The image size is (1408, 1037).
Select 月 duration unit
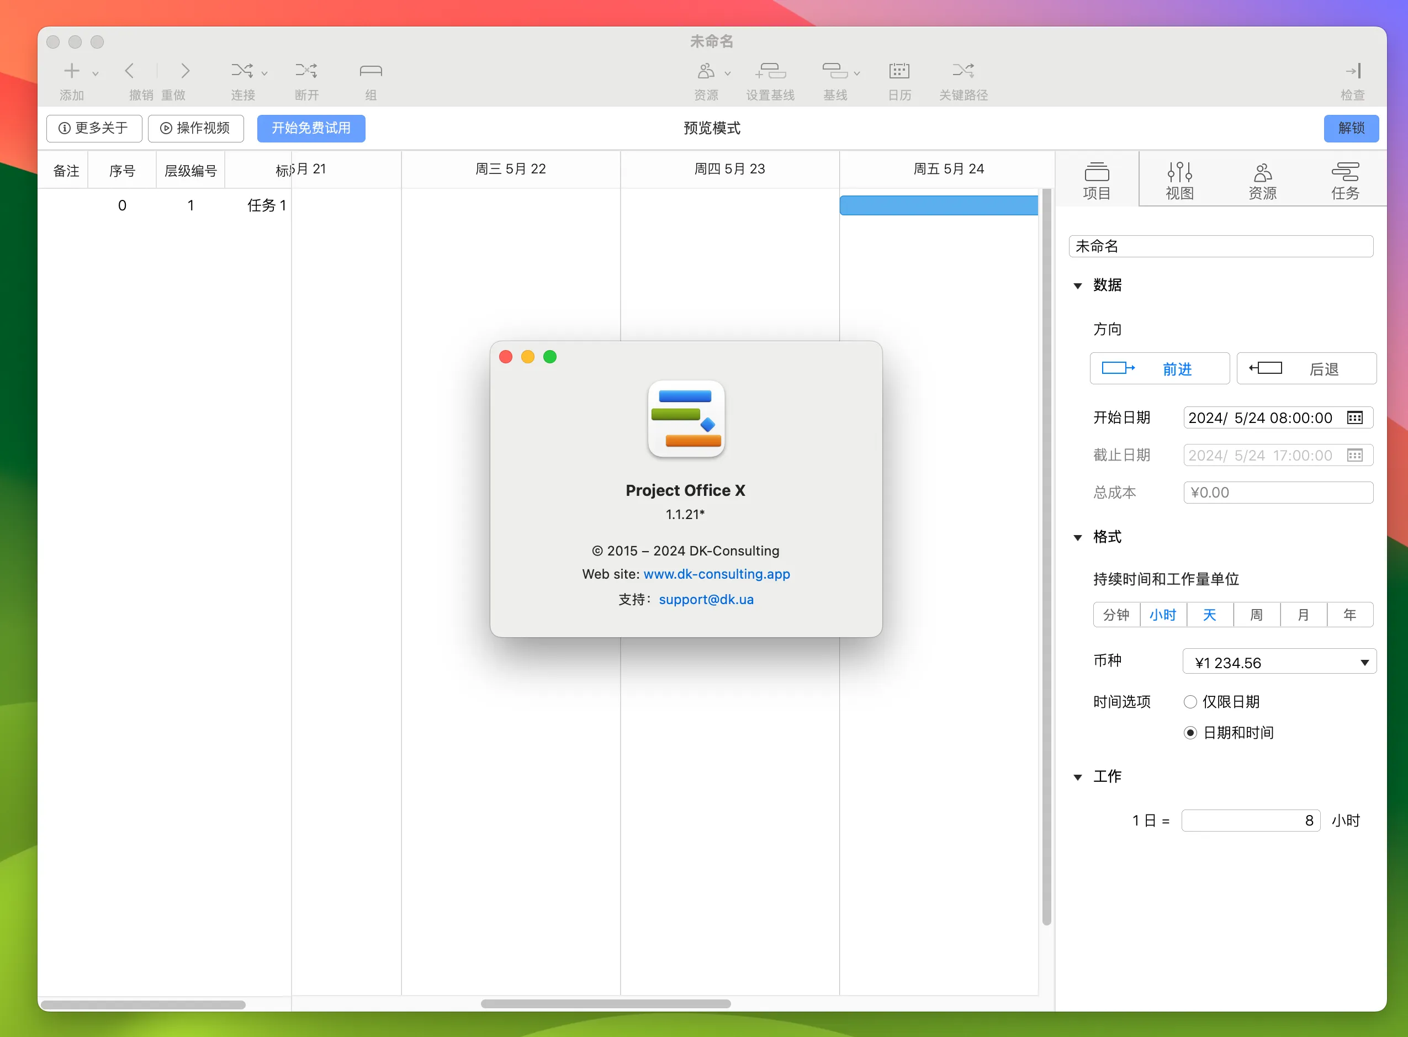[1303, 615]
